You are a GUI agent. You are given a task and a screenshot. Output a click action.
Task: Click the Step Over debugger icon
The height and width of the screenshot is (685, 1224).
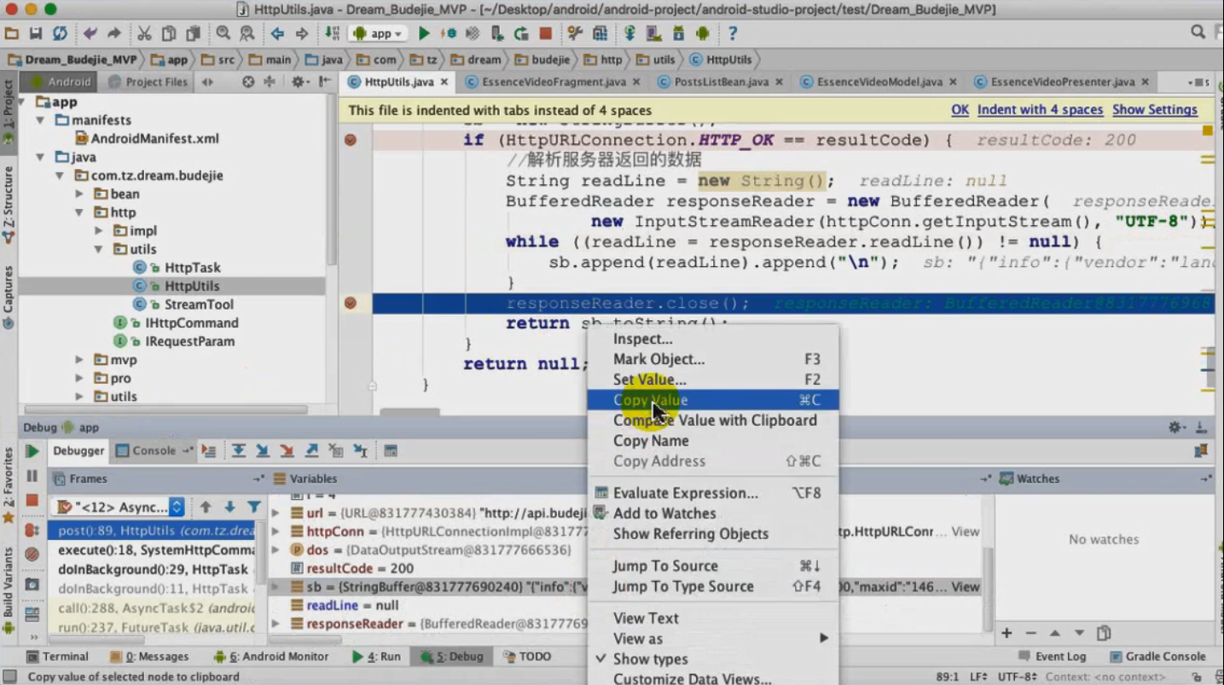[x=239, y=450]
